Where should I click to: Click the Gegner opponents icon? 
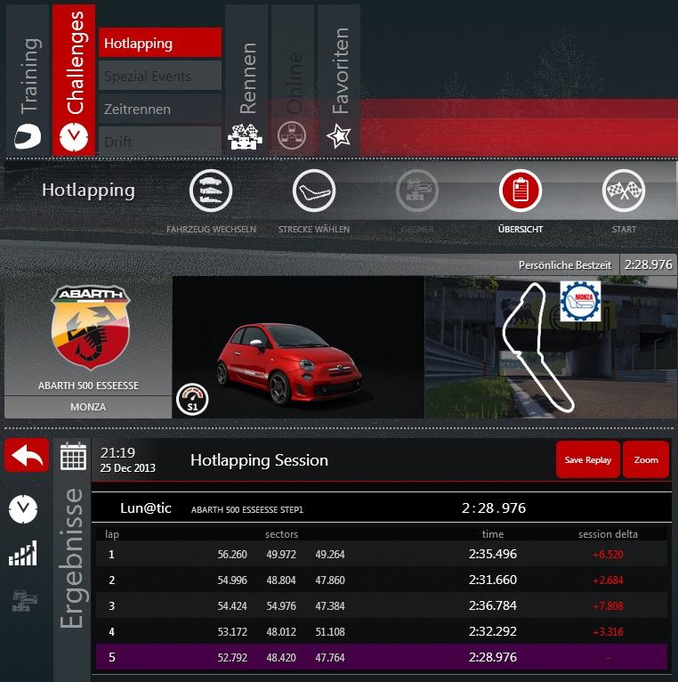coord(417,191)
